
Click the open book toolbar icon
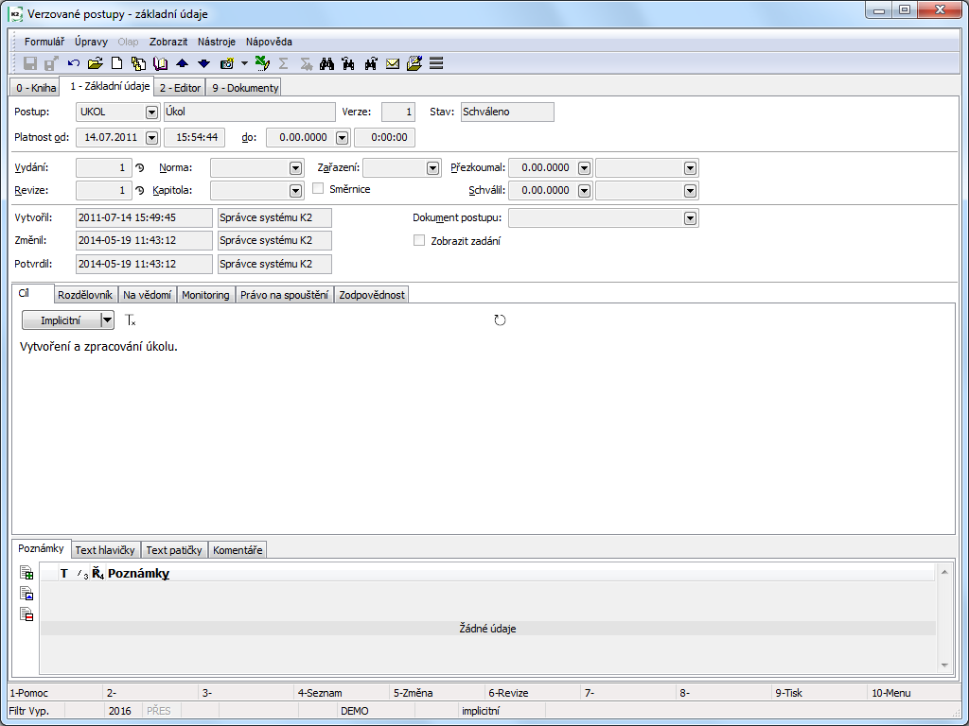pos(160,64)
